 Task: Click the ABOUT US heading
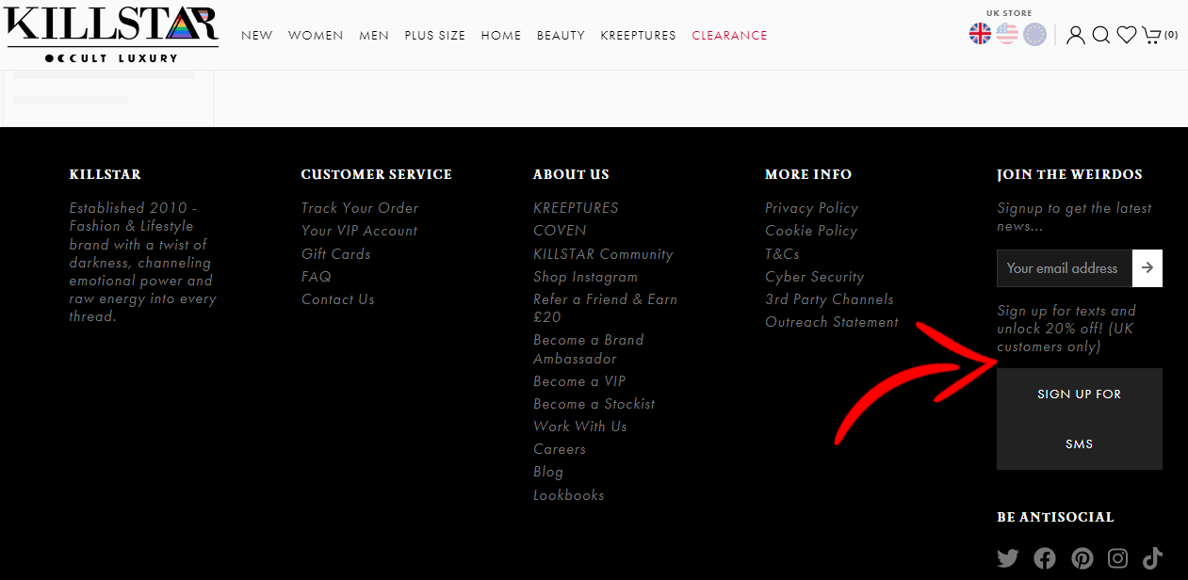coord(571,174)
